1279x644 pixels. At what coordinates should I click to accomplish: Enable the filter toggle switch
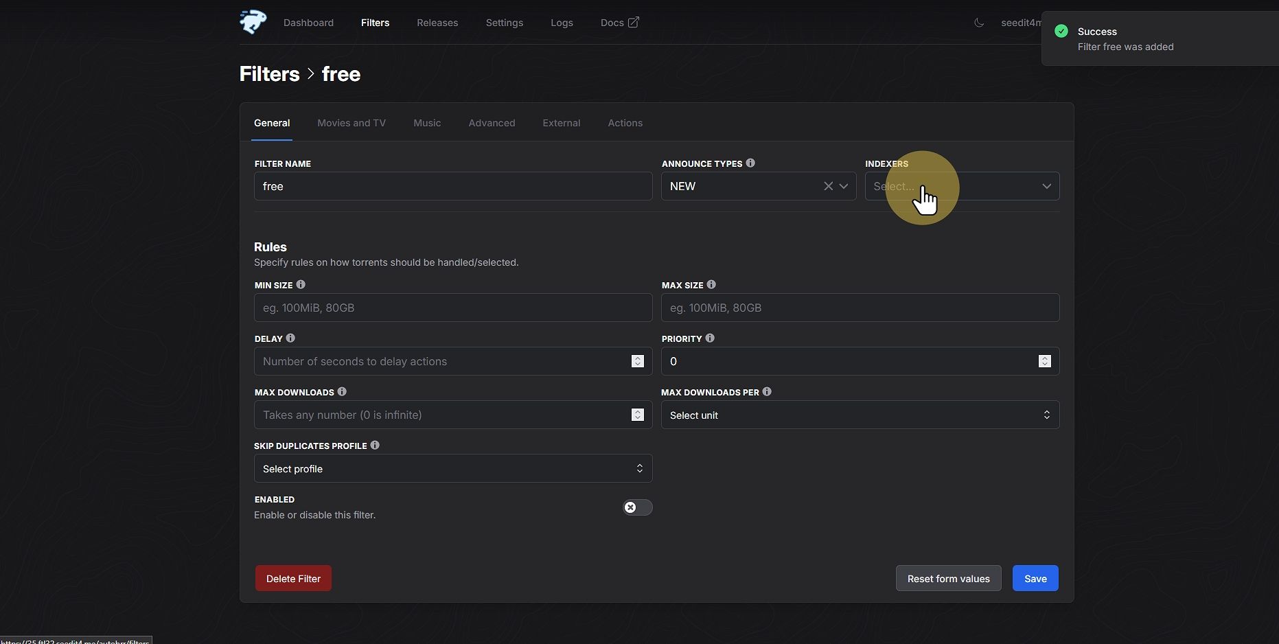point(637,507)
